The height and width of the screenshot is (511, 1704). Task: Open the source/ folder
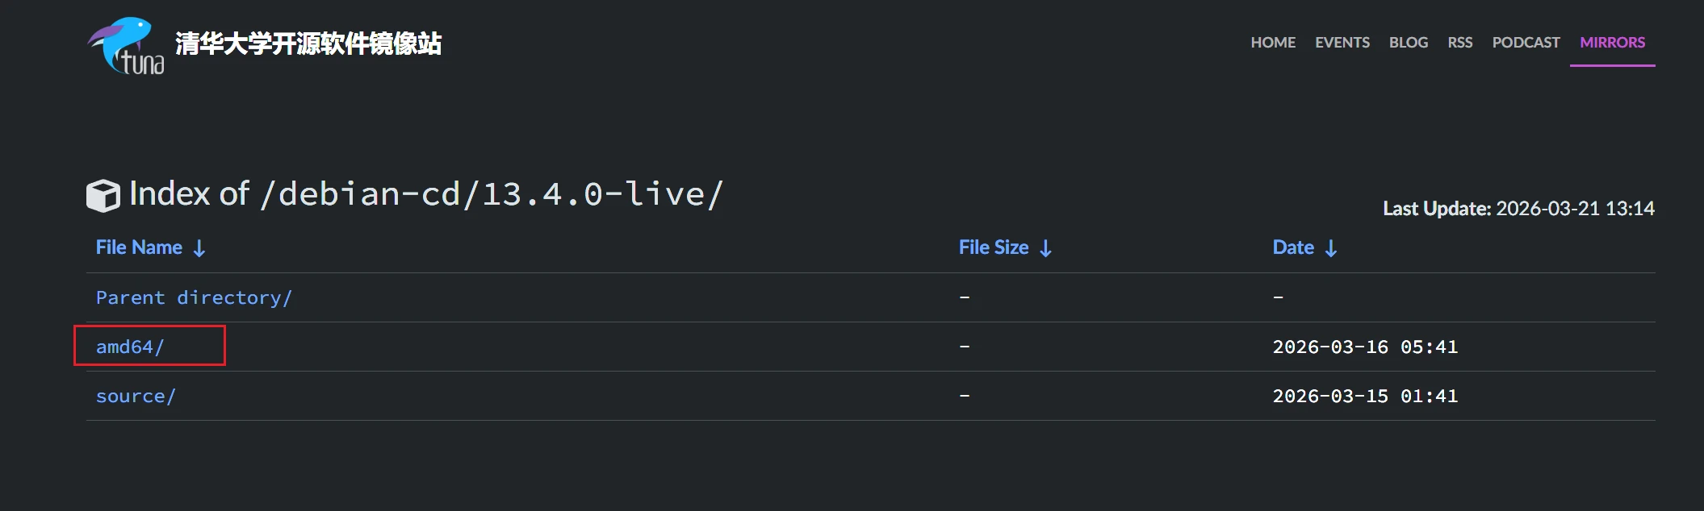(x=136, y=397)
